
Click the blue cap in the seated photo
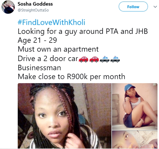[130, 87]
